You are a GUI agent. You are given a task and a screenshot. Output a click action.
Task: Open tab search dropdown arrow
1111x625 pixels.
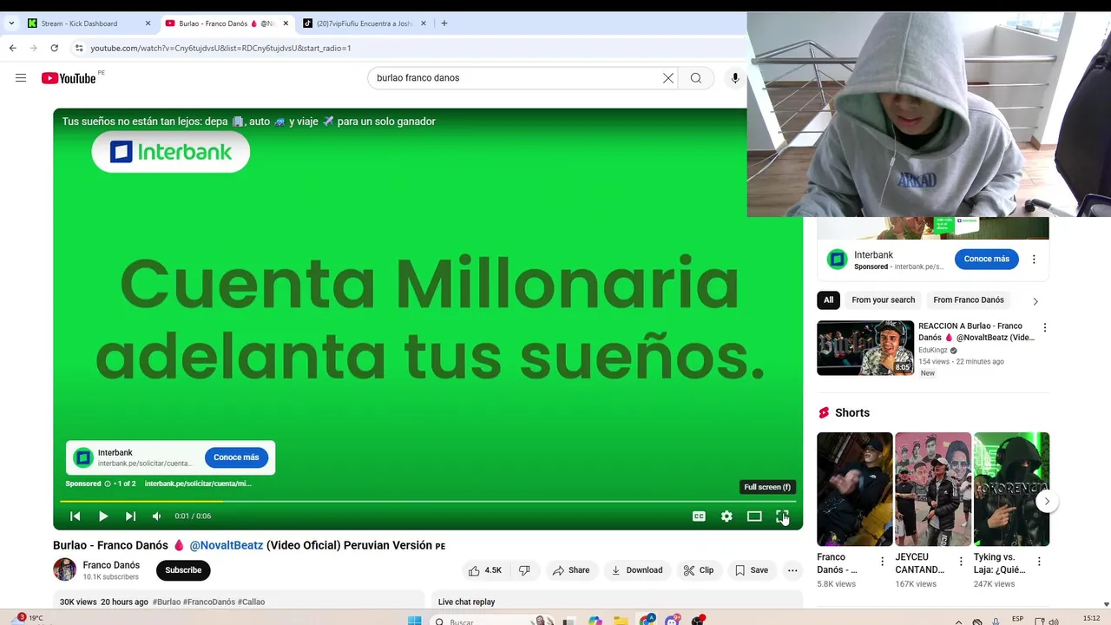pos(11,23)
